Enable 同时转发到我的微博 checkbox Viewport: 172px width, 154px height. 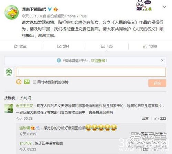[x=34, y=82]
